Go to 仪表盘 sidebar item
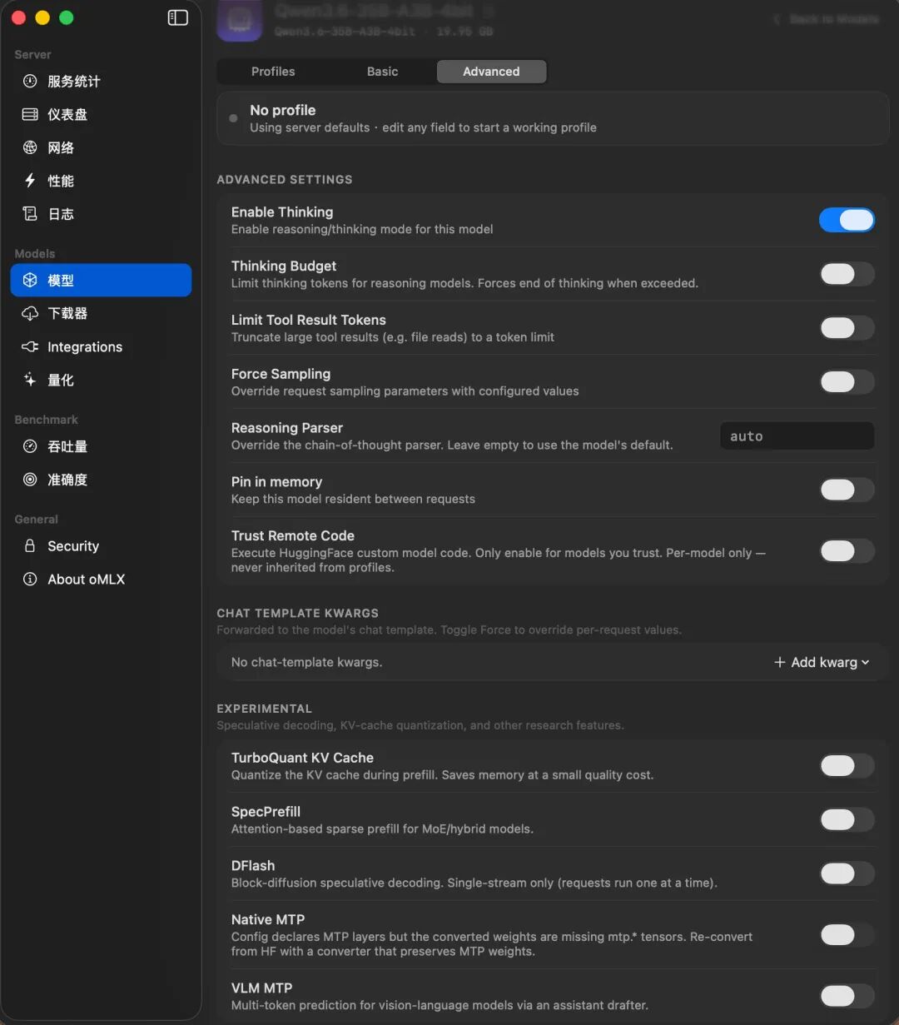This screenshot has height=1025, width=899. click(101, 114)
